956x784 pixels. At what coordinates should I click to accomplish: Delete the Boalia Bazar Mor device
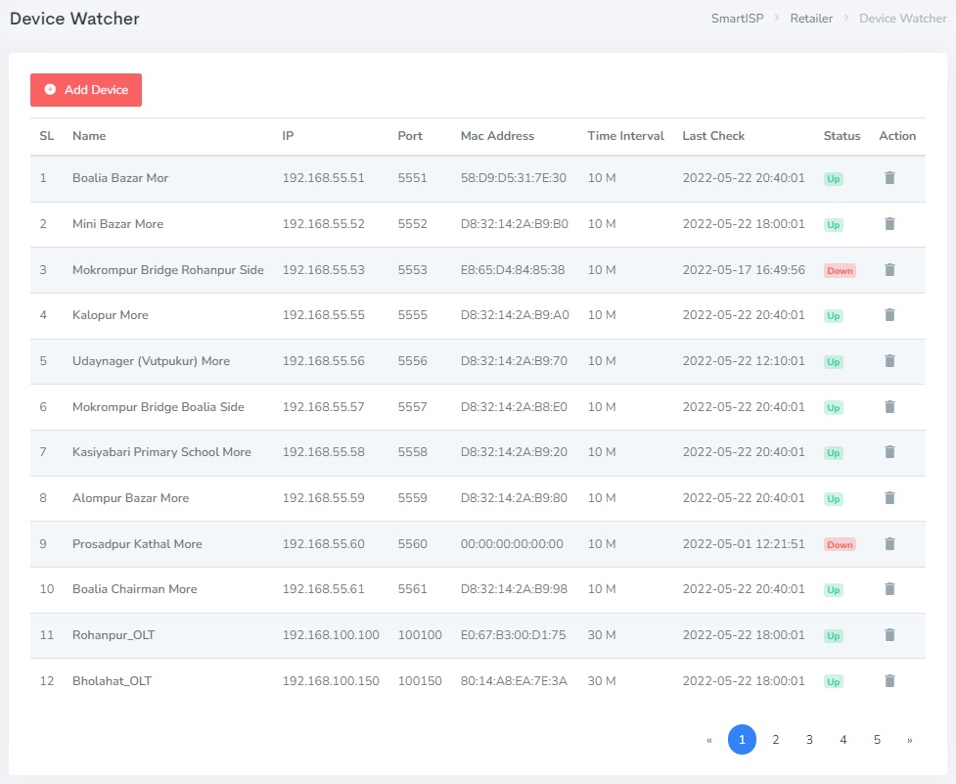coord(889,178)
